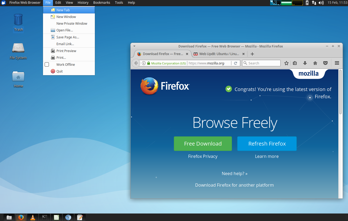Follow the Learn more link
Viewport: 348px width, 221px height.
tap(267, 156)
